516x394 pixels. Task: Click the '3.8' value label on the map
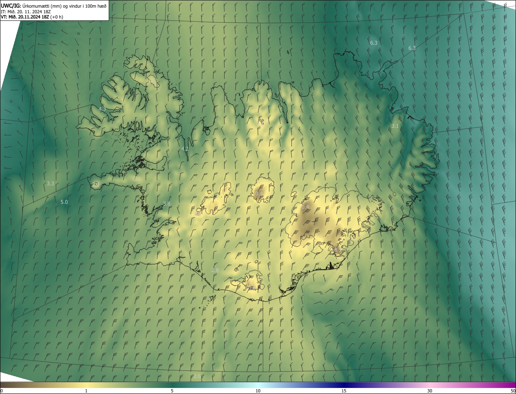pos(166,203)
